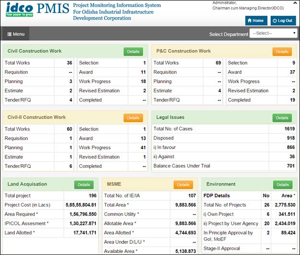The width and height of the screenshot is (300, 255).
Task: Click Total No. of Projects area 2,775.530
Action: (285, 205)
